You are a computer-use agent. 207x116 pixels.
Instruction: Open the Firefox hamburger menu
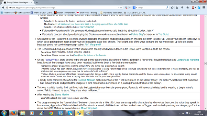(204, 8)
